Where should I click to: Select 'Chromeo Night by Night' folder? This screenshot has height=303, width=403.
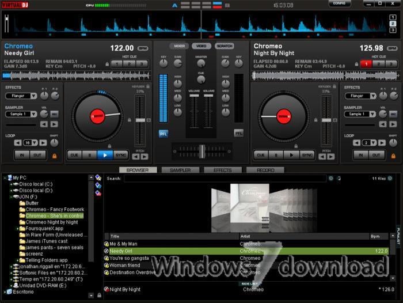coord(52,222)
